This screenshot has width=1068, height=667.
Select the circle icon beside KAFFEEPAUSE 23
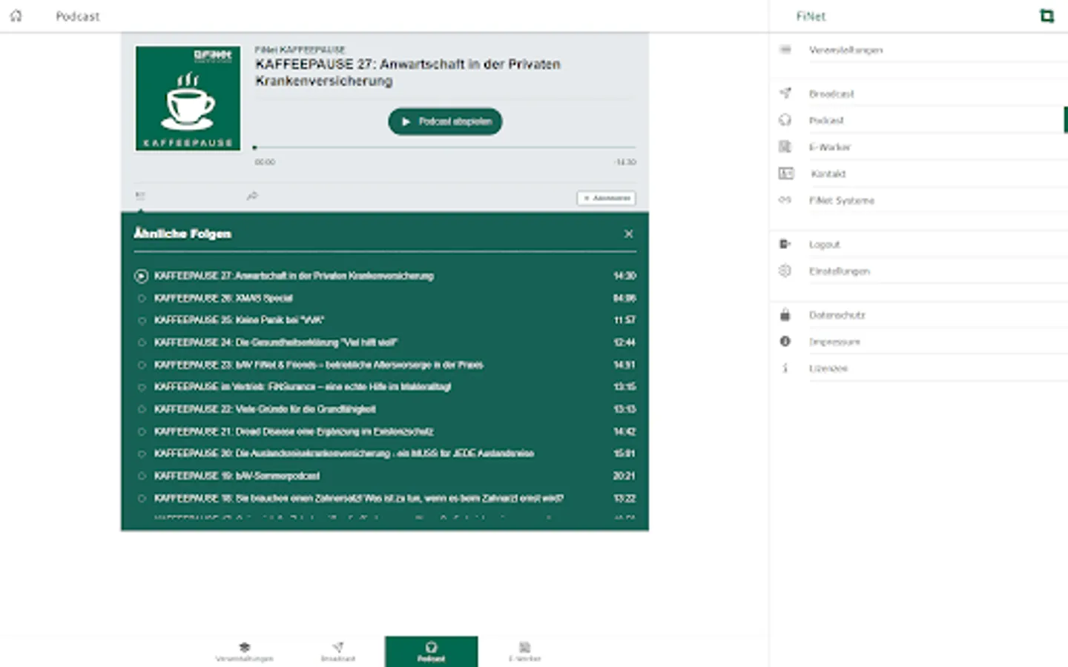click(141, 365)
